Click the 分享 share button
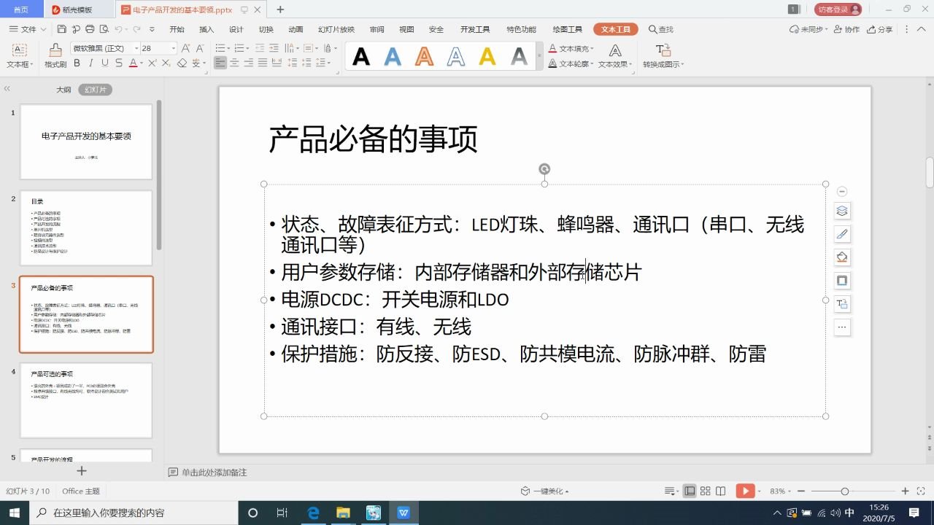 point(880,29)
